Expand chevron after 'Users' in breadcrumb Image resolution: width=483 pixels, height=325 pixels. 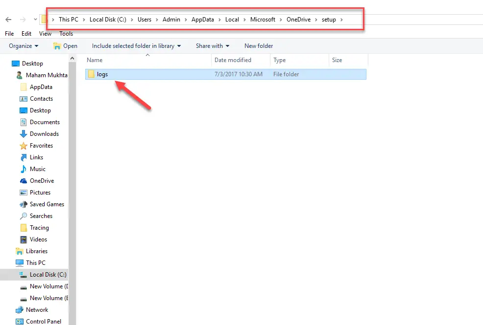click(157, 20)
